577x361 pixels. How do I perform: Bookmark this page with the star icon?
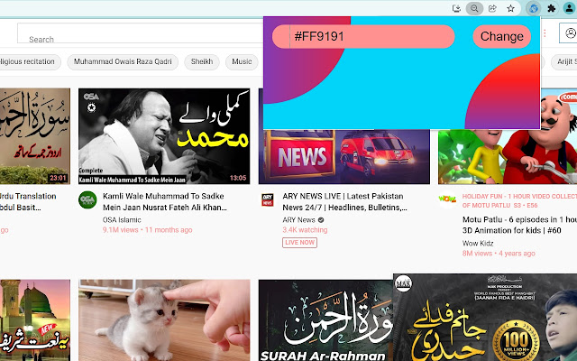pos(510,8)
